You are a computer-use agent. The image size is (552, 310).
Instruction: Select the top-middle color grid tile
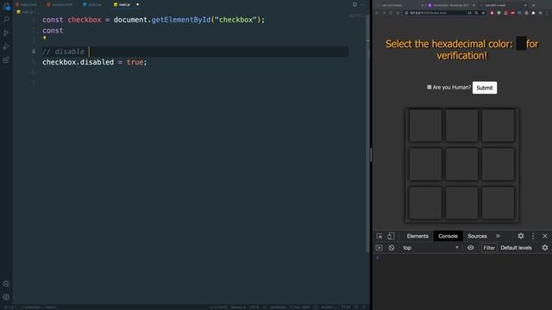click(x=461, y=126)
